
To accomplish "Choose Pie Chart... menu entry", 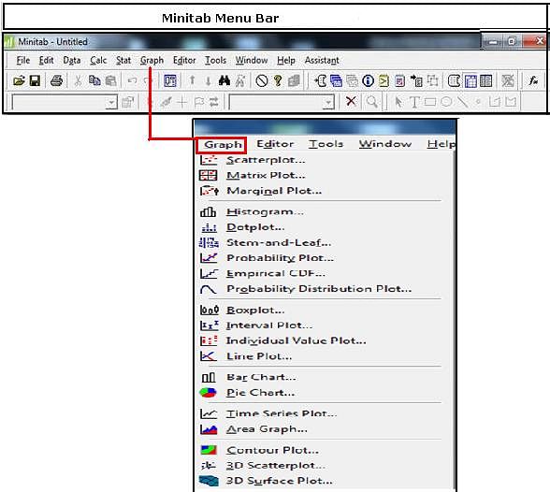I will (x=260, y=393).
